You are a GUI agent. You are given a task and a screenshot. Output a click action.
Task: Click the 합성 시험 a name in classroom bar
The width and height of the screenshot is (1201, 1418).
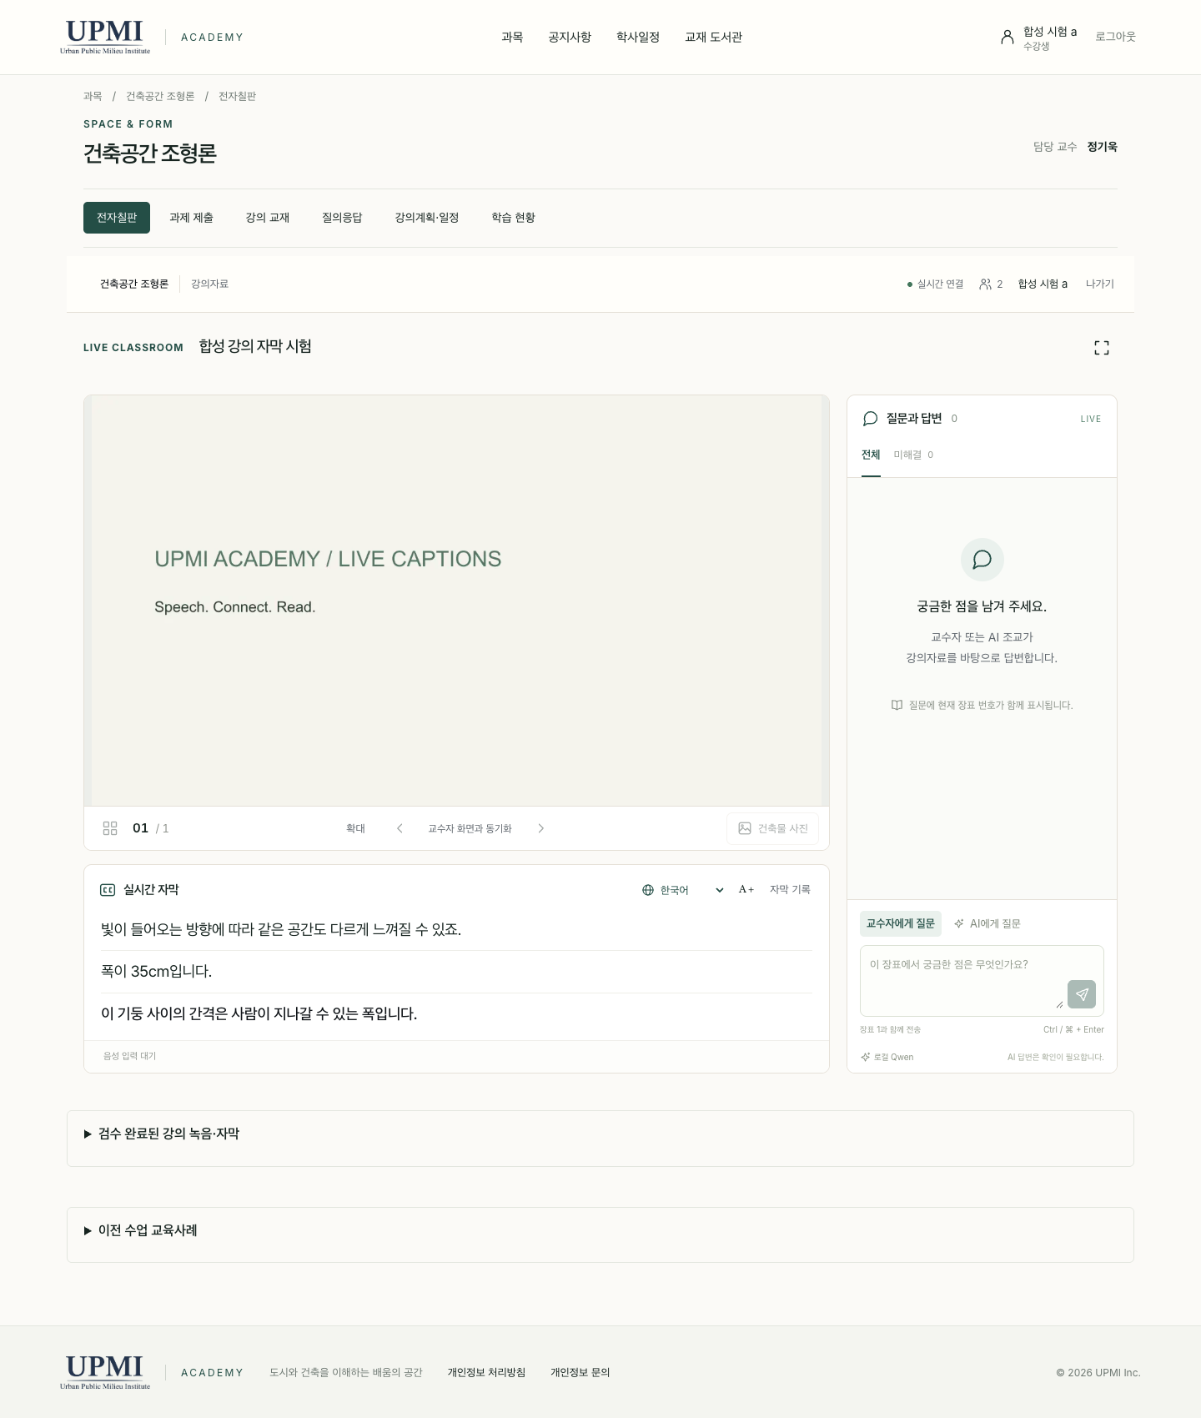click(x=1043, y=284)
